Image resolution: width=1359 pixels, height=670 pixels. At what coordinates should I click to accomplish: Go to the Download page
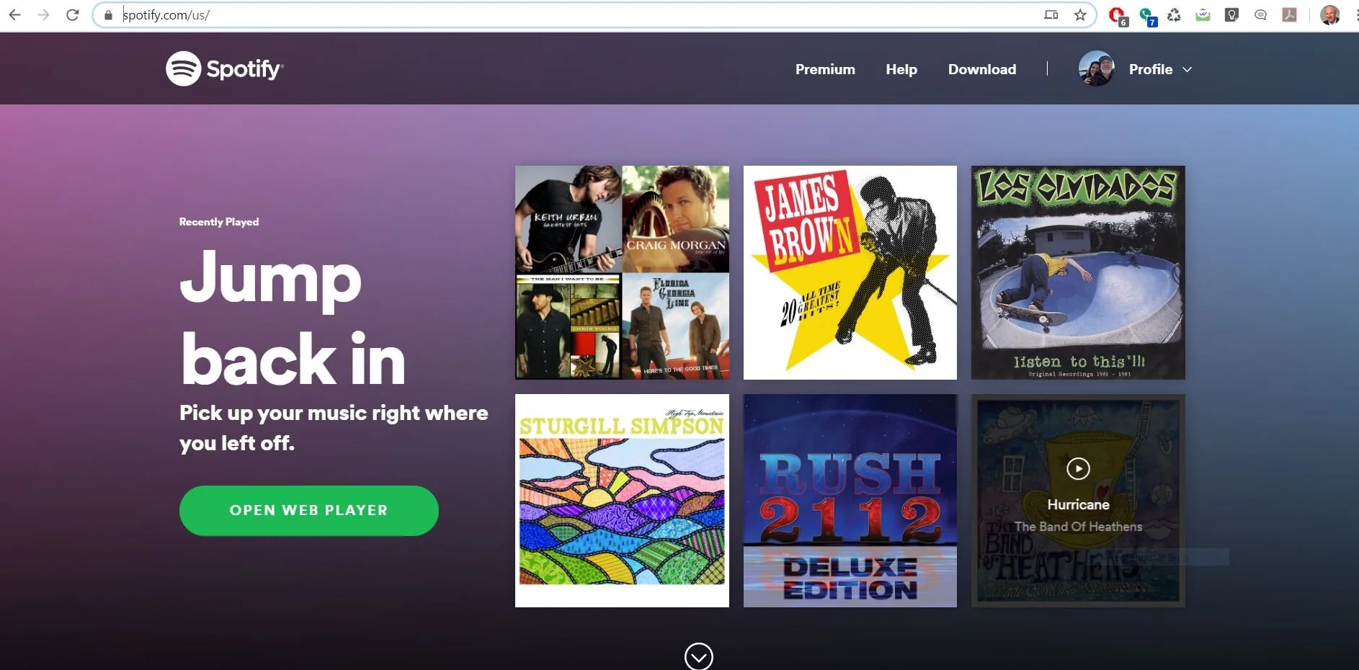(982, 68)
